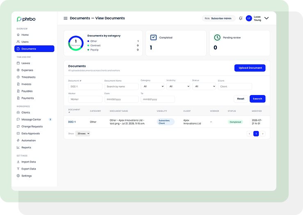
Task: Open Timesheets in the sidebar
Action: (x=34, y=77)
